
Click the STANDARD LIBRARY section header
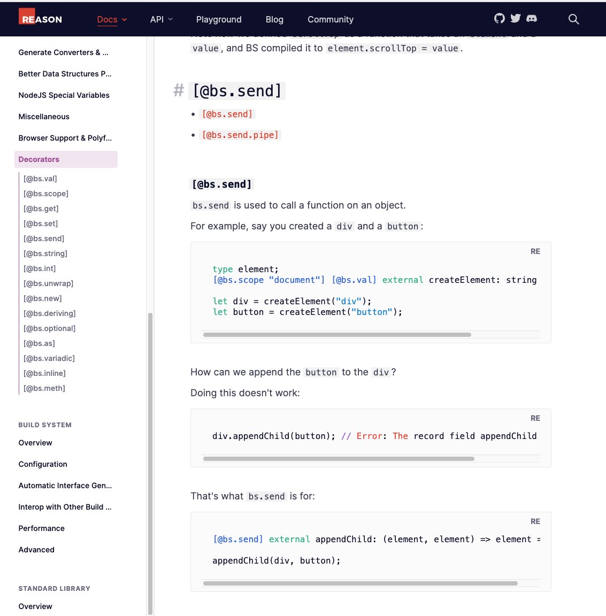[x=54, y=589]
